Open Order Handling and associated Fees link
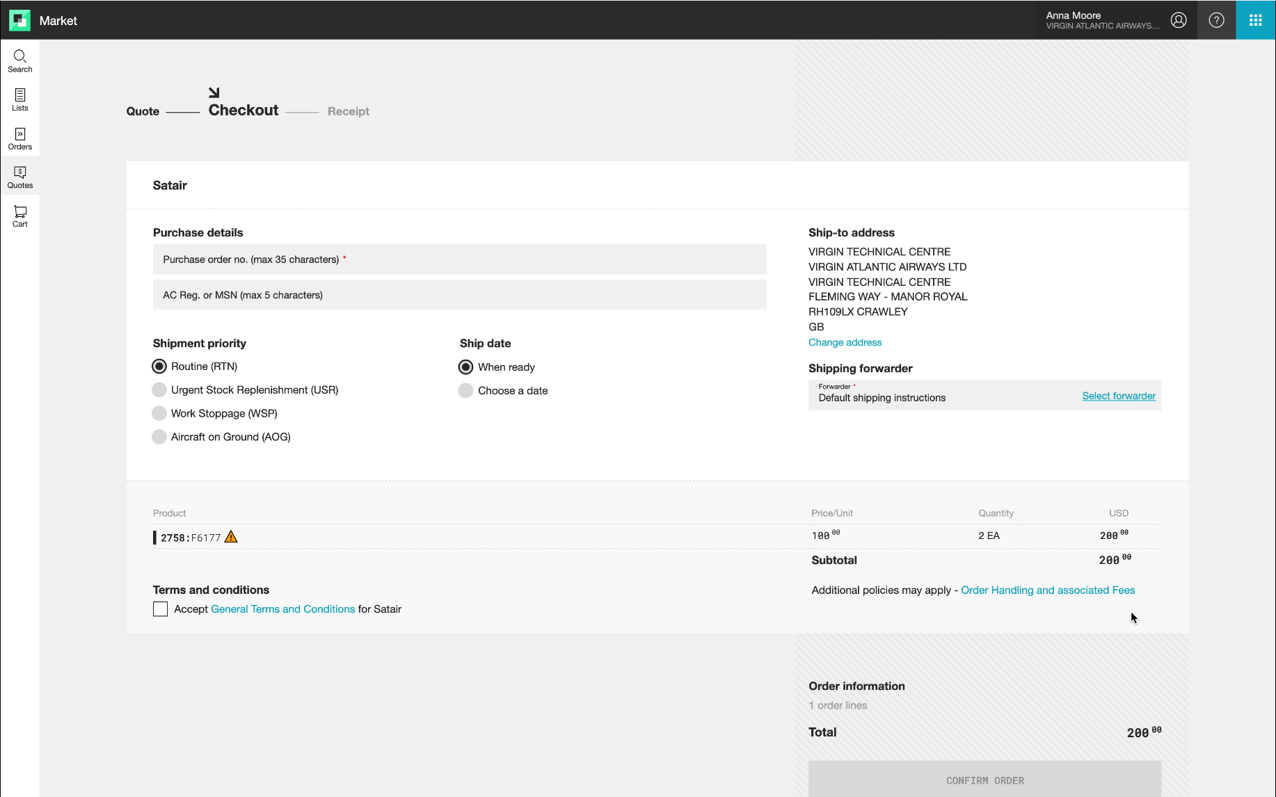The width and height of the screenshot is (1276, 797). (1048, 590)
